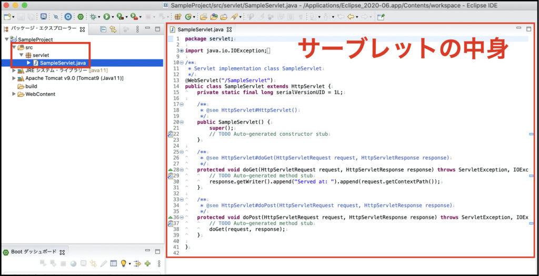Click the TODO task marker on line 22
539x276 pixels.
point(170,134)
